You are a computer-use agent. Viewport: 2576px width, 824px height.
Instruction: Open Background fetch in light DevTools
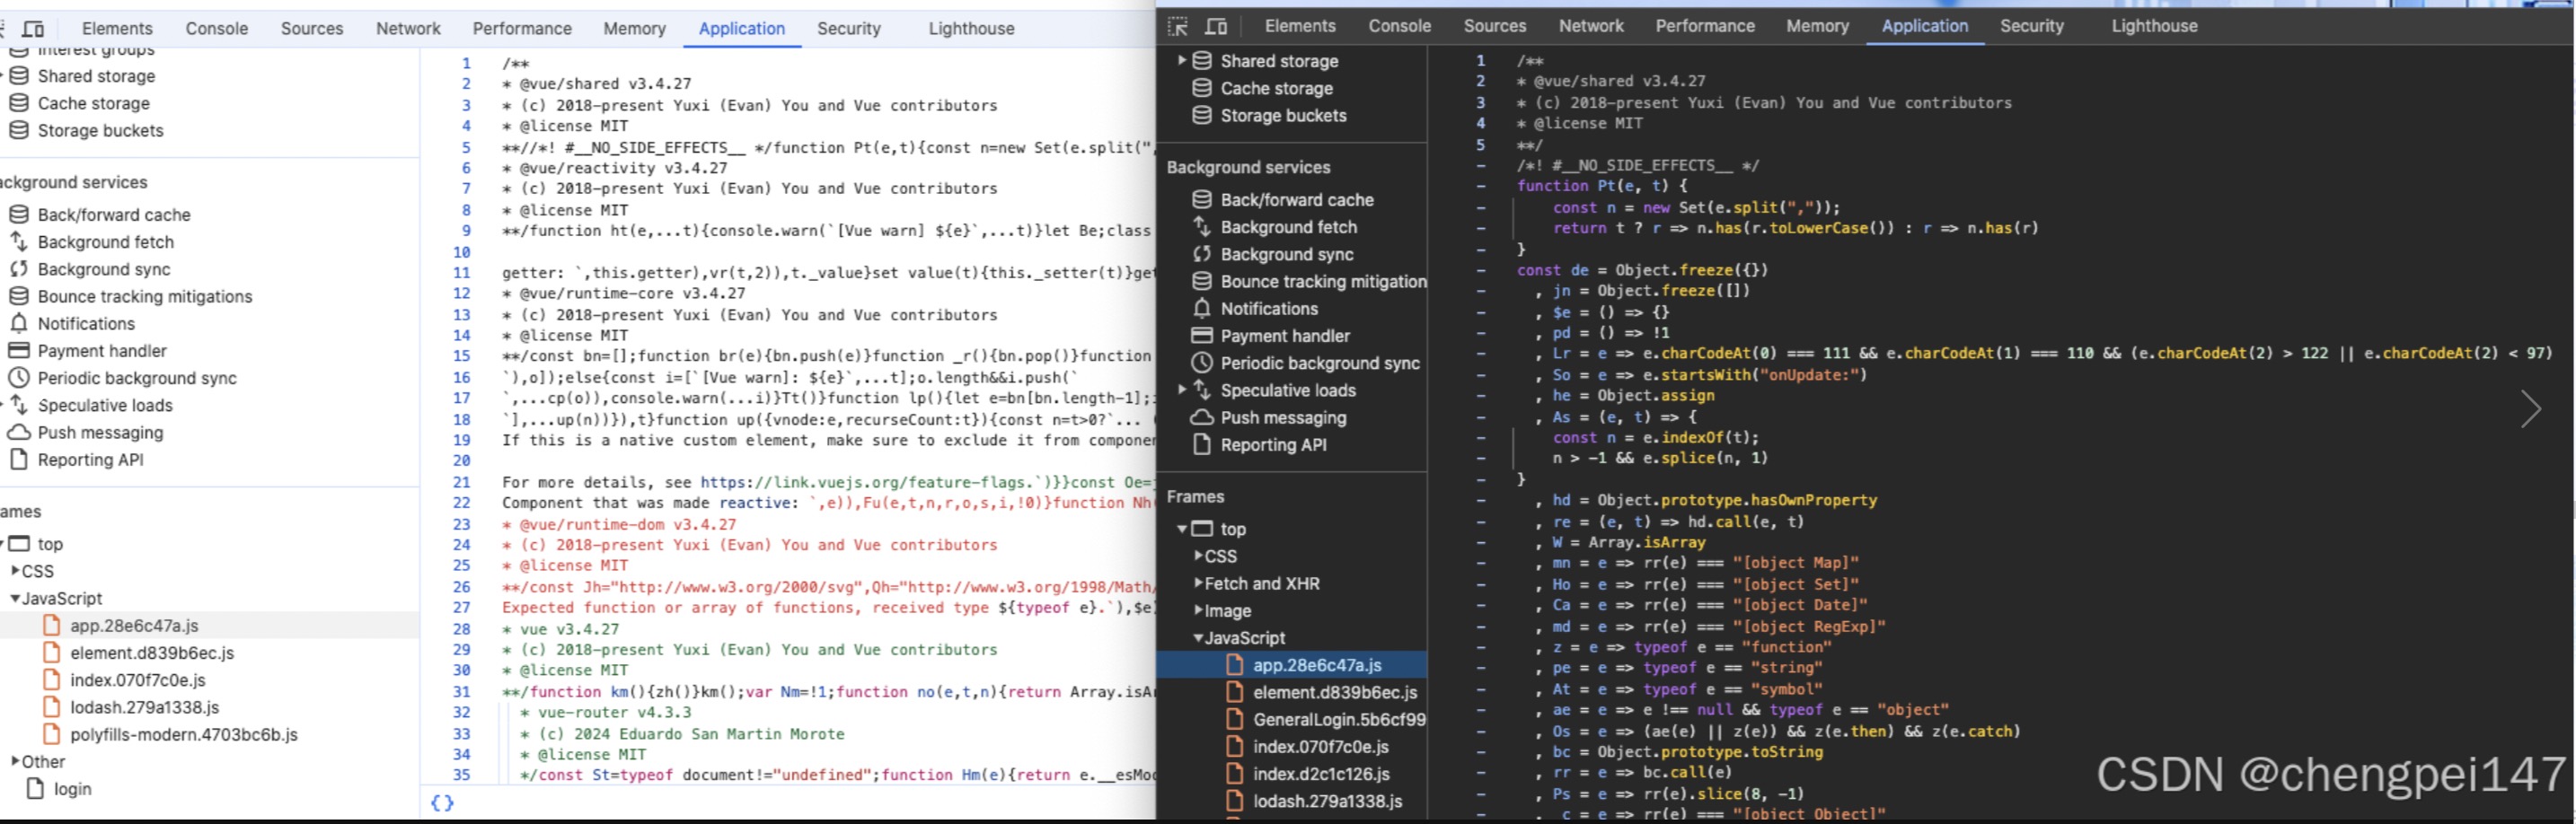[105, 241]
